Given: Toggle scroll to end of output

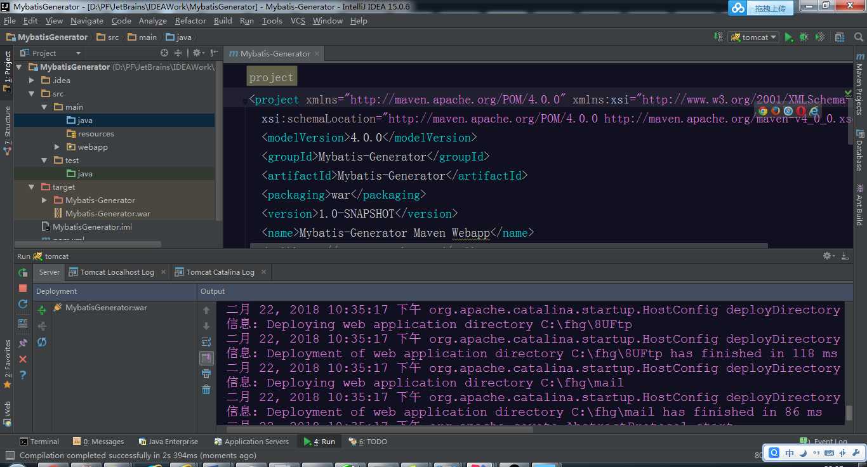Looking at the screenshot, I should (206, 358).
